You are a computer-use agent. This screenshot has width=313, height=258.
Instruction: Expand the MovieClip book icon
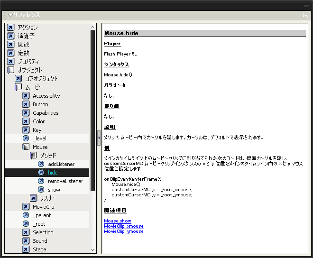tap(26, 207)
